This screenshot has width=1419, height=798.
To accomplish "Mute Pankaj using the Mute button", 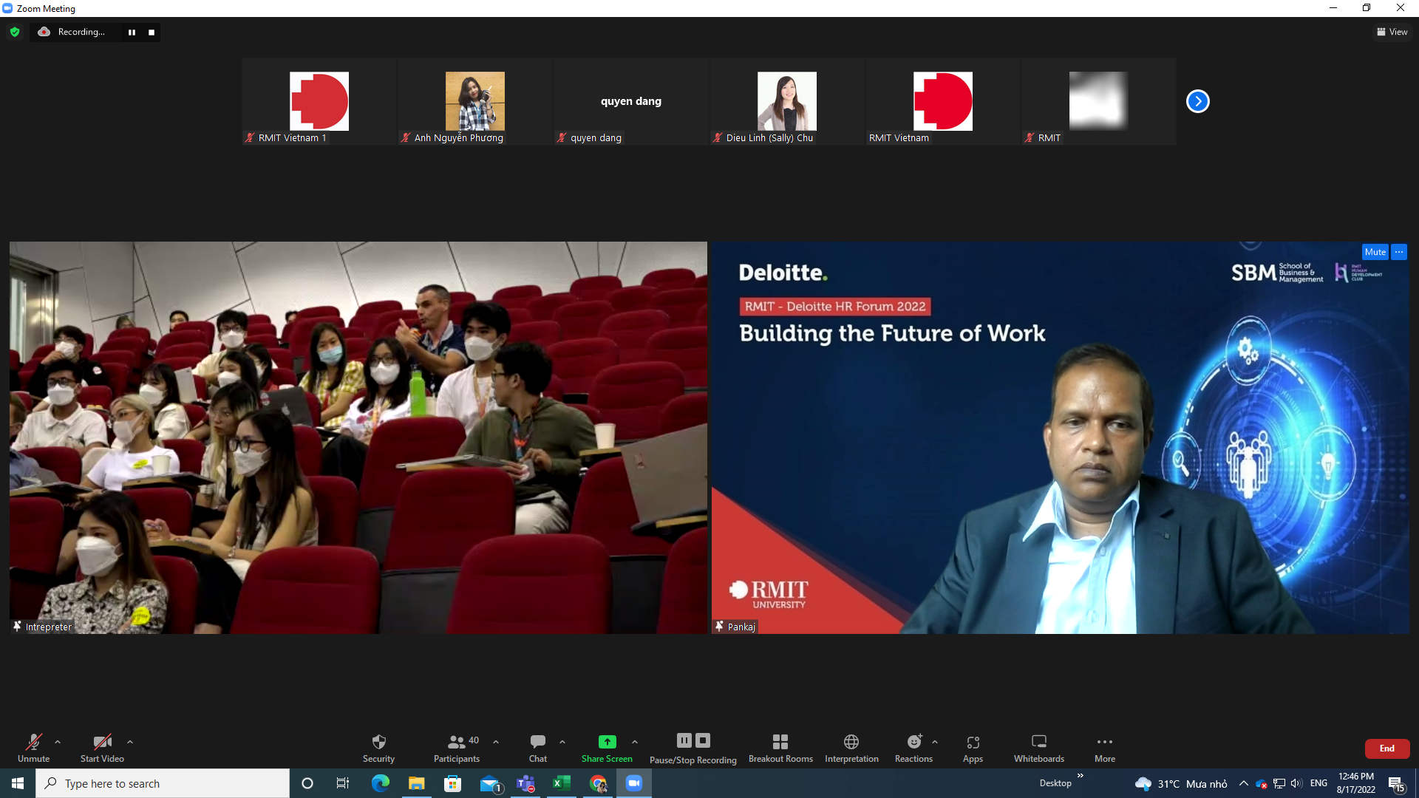I will [1375, 252].
